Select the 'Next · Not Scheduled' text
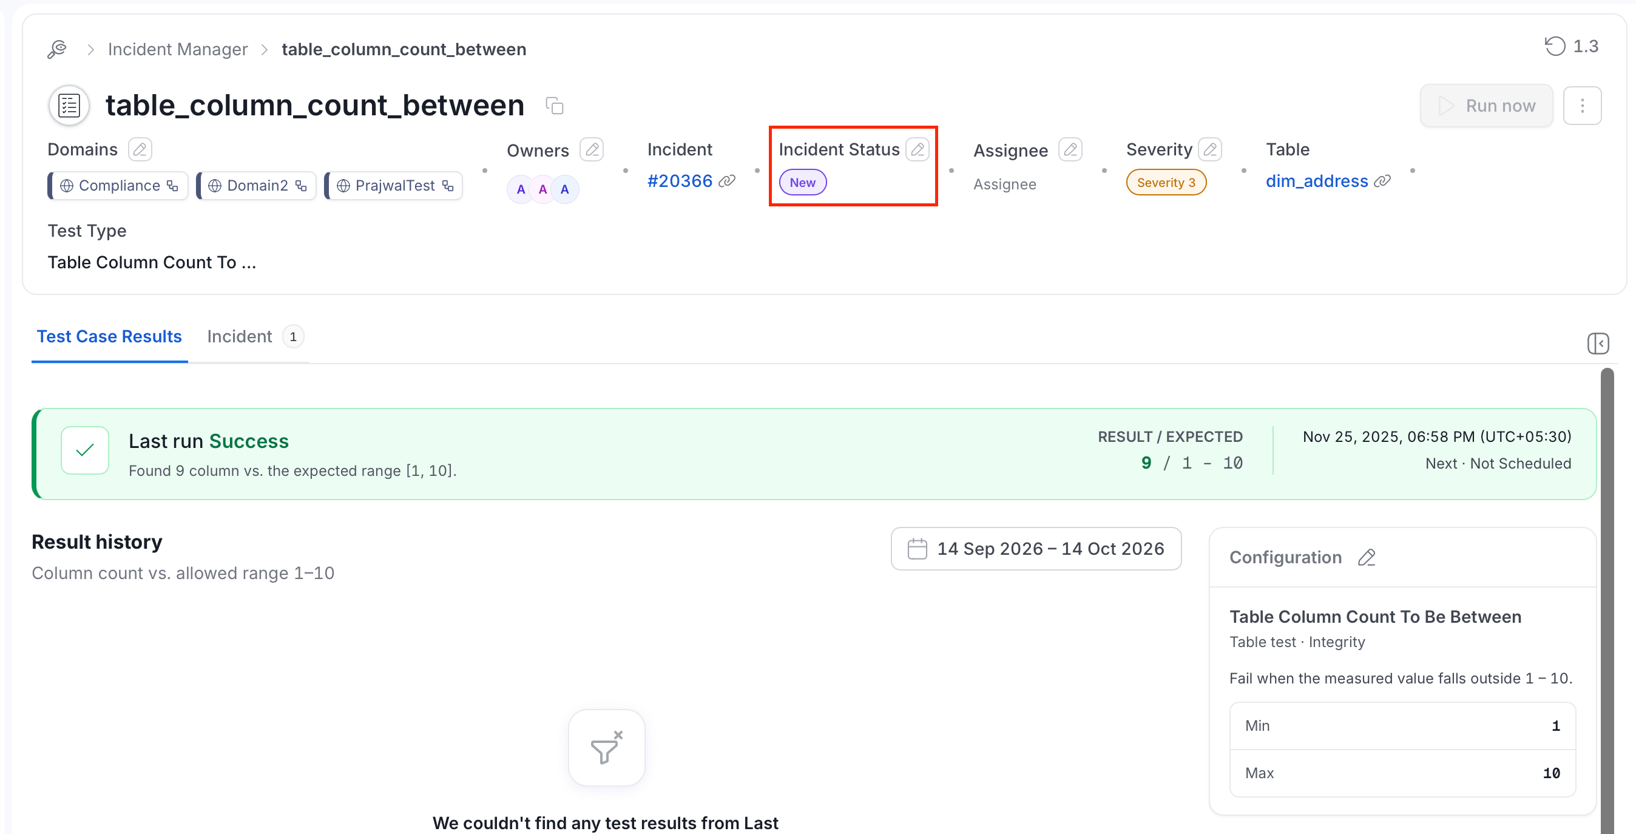The height and width of the screenshot is (834, 1636). [x=1498, y=463]
